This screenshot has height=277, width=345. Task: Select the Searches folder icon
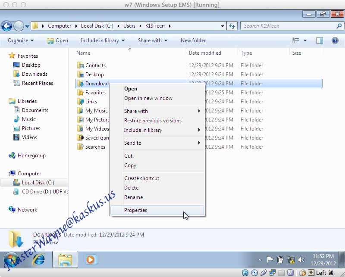pyautogui.click(x=80, y=146)
